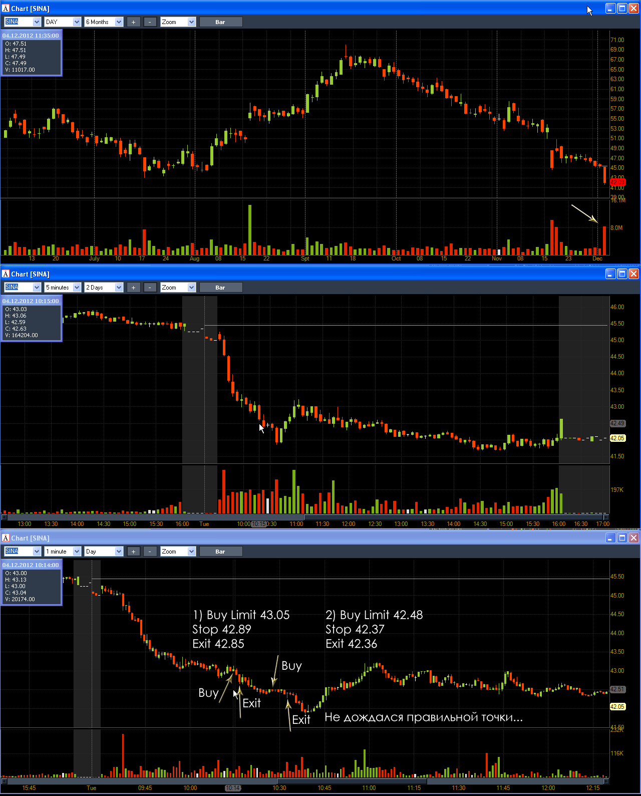641x796 pixels.
Task: Click the Bar button in the 5-minute chart
Action: [x=221, y=288]
